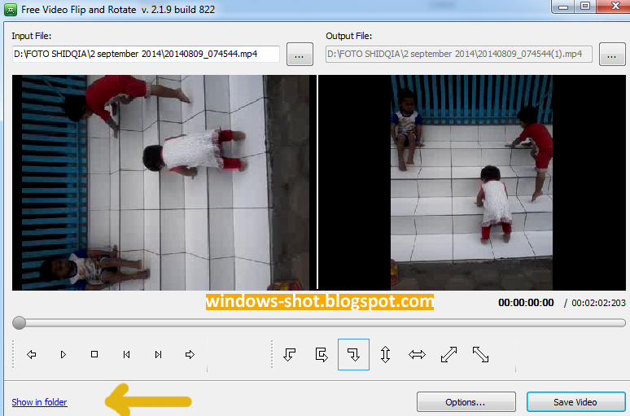Click the total duration 00:02:02:203 text
This screenshot has width=630, height=416.
[598, 303]
